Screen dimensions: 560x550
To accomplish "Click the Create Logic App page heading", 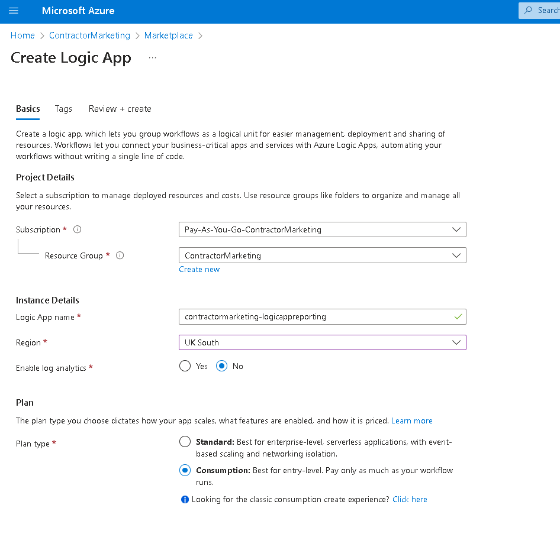I will click(x=71, y=58).
